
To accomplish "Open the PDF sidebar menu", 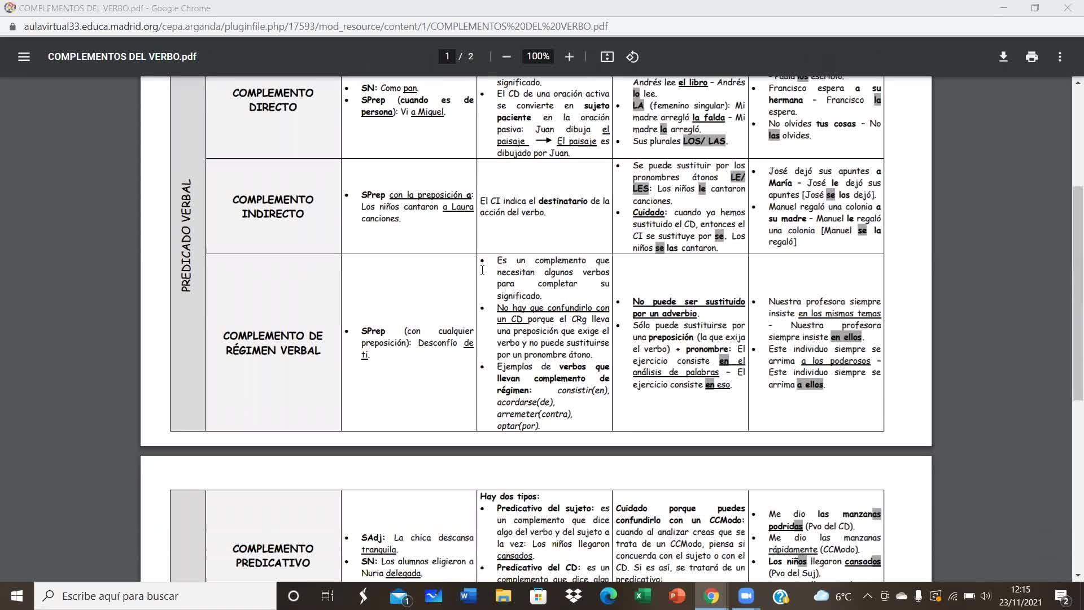I will [24, 56].
